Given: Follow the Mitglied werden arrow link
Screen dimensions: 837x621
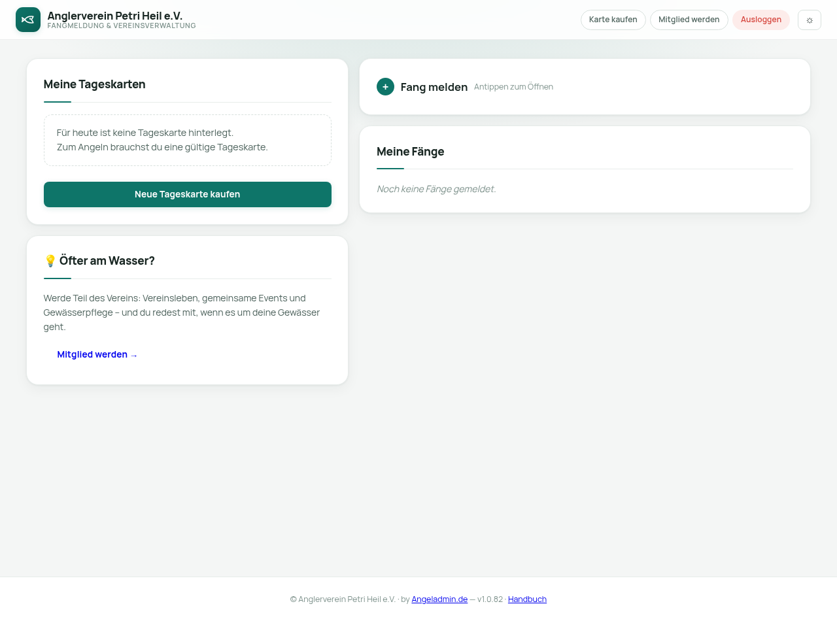Looking at the screenshot, I should pyautogui.click(x=97, y=354).
